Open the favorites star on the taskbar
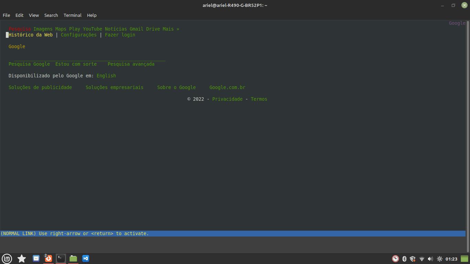470x264 pixels. coord(21,258)
